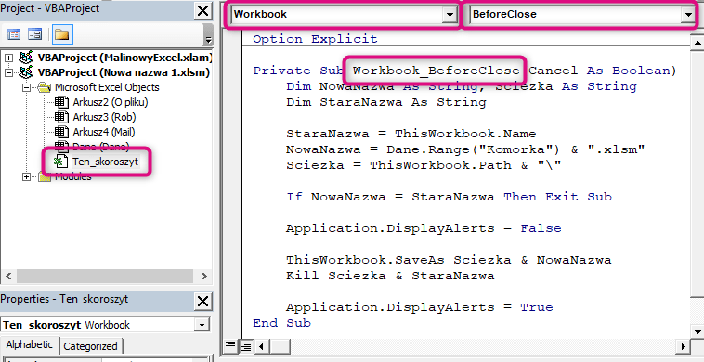Viewport: 704px width, 362px height.
Task: Click the Sciezka = ThisWorkbook.Path line
Action: (x=424, y=165)
